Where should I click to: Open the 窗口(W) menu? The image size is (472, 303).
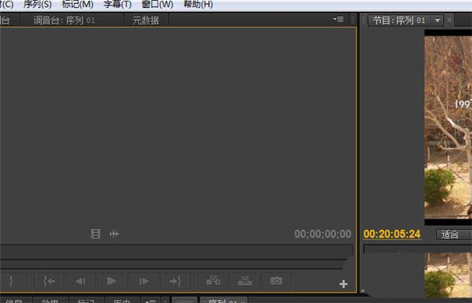tap(157, 5)
